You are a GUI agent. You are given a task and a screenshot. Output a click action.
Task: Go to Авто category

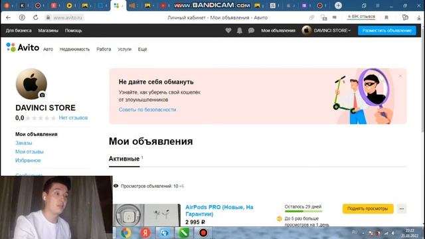tap(48, 49)
